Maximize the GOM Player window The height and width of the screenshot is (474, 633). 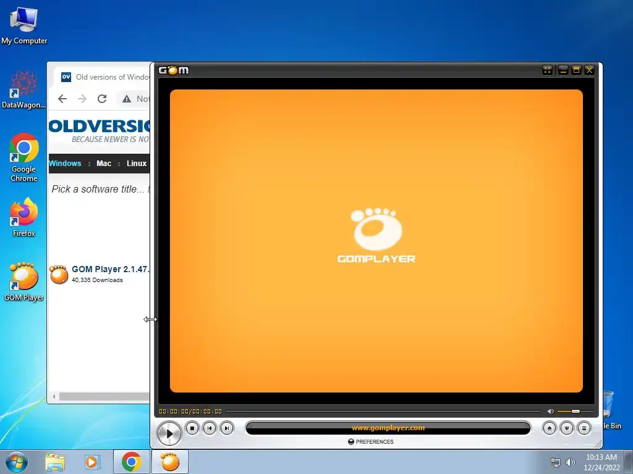[x=577, y=70]
